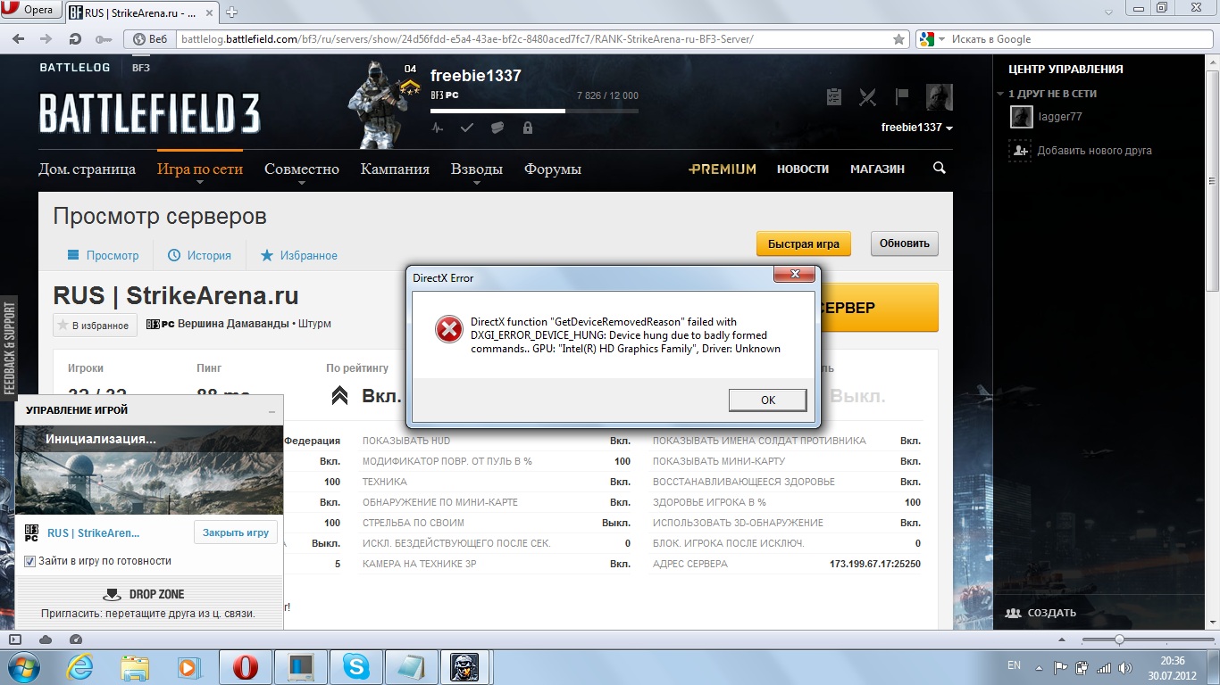This screenshot has width=1220, height=685.
Task: Click the СОЗДАТЬ group button
Action: [x=1040, y=613]
